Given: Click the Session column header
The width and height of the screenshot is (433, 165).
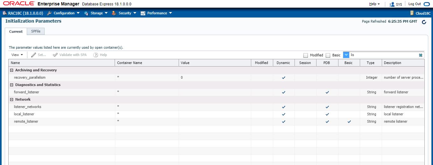Looking at the screenshot, I should coord(305,63).
